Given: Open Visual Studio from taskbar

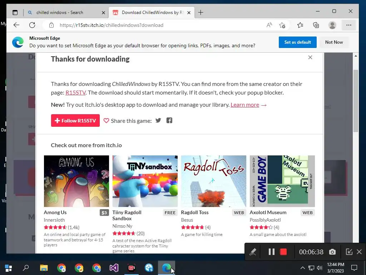Looking at the screenshot, I should pyautogui.click(x=114, y=268).
